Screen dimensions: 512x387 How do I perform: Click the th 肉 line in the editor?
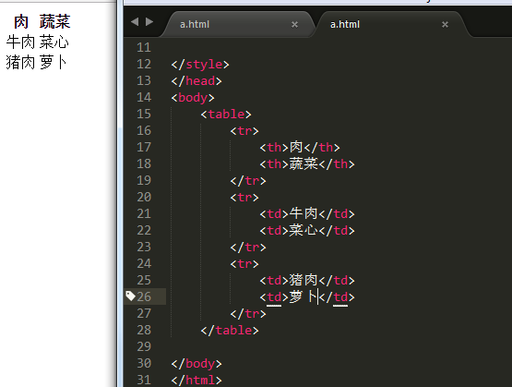300,148
